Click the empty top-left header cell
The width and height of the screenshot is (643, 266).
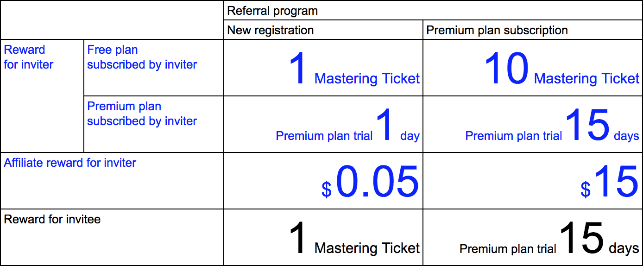click(112, 20)
